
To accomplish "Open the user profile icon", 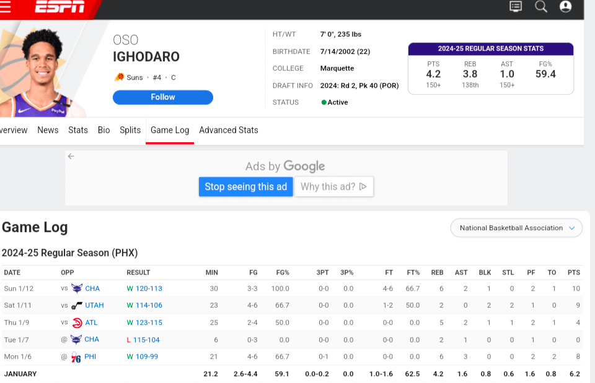I will (565, 7).
